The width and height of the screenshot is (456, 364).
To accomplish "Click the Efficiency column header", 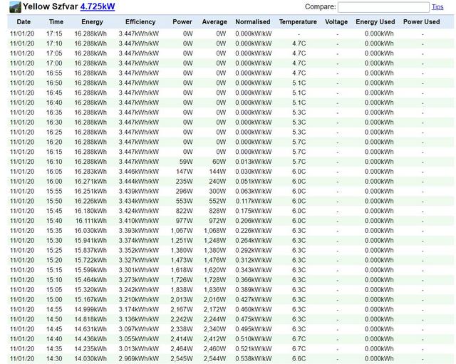I will pos(140,22).
